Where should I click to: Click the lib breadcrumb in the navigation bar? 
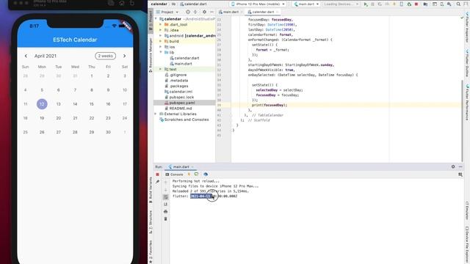point(173,4)
